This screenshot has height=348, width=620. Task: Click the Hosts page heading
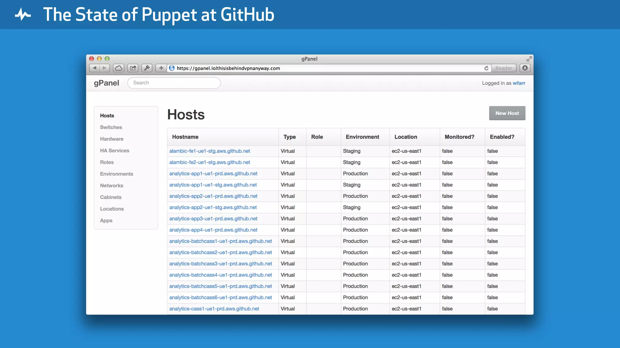point(186,115)
